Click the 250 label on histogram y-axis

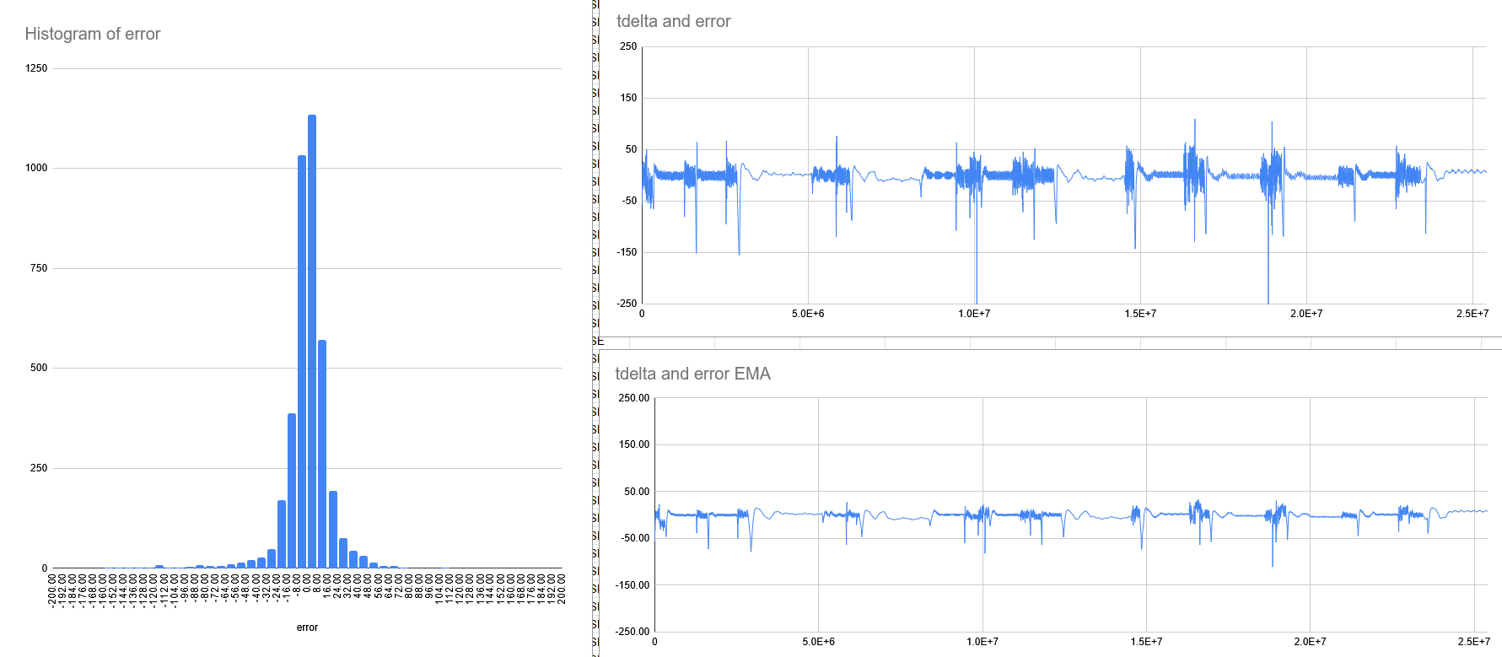pos(40,468)
